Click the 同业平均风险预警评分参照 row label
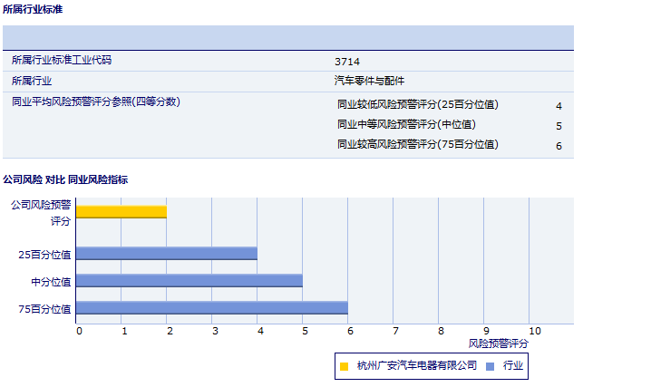Screen dimensions: 651x387 (95, 102)
